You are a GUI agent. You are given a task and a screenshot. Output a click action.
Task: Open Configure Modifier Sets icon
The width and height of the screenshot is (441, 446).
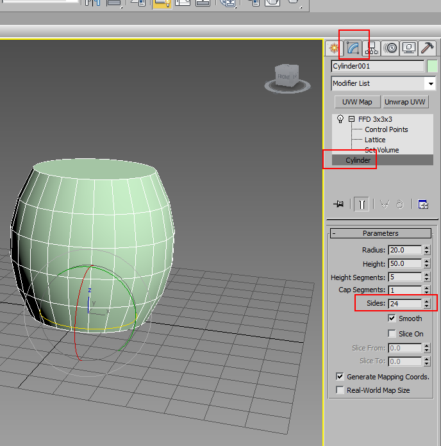(423, 204)
